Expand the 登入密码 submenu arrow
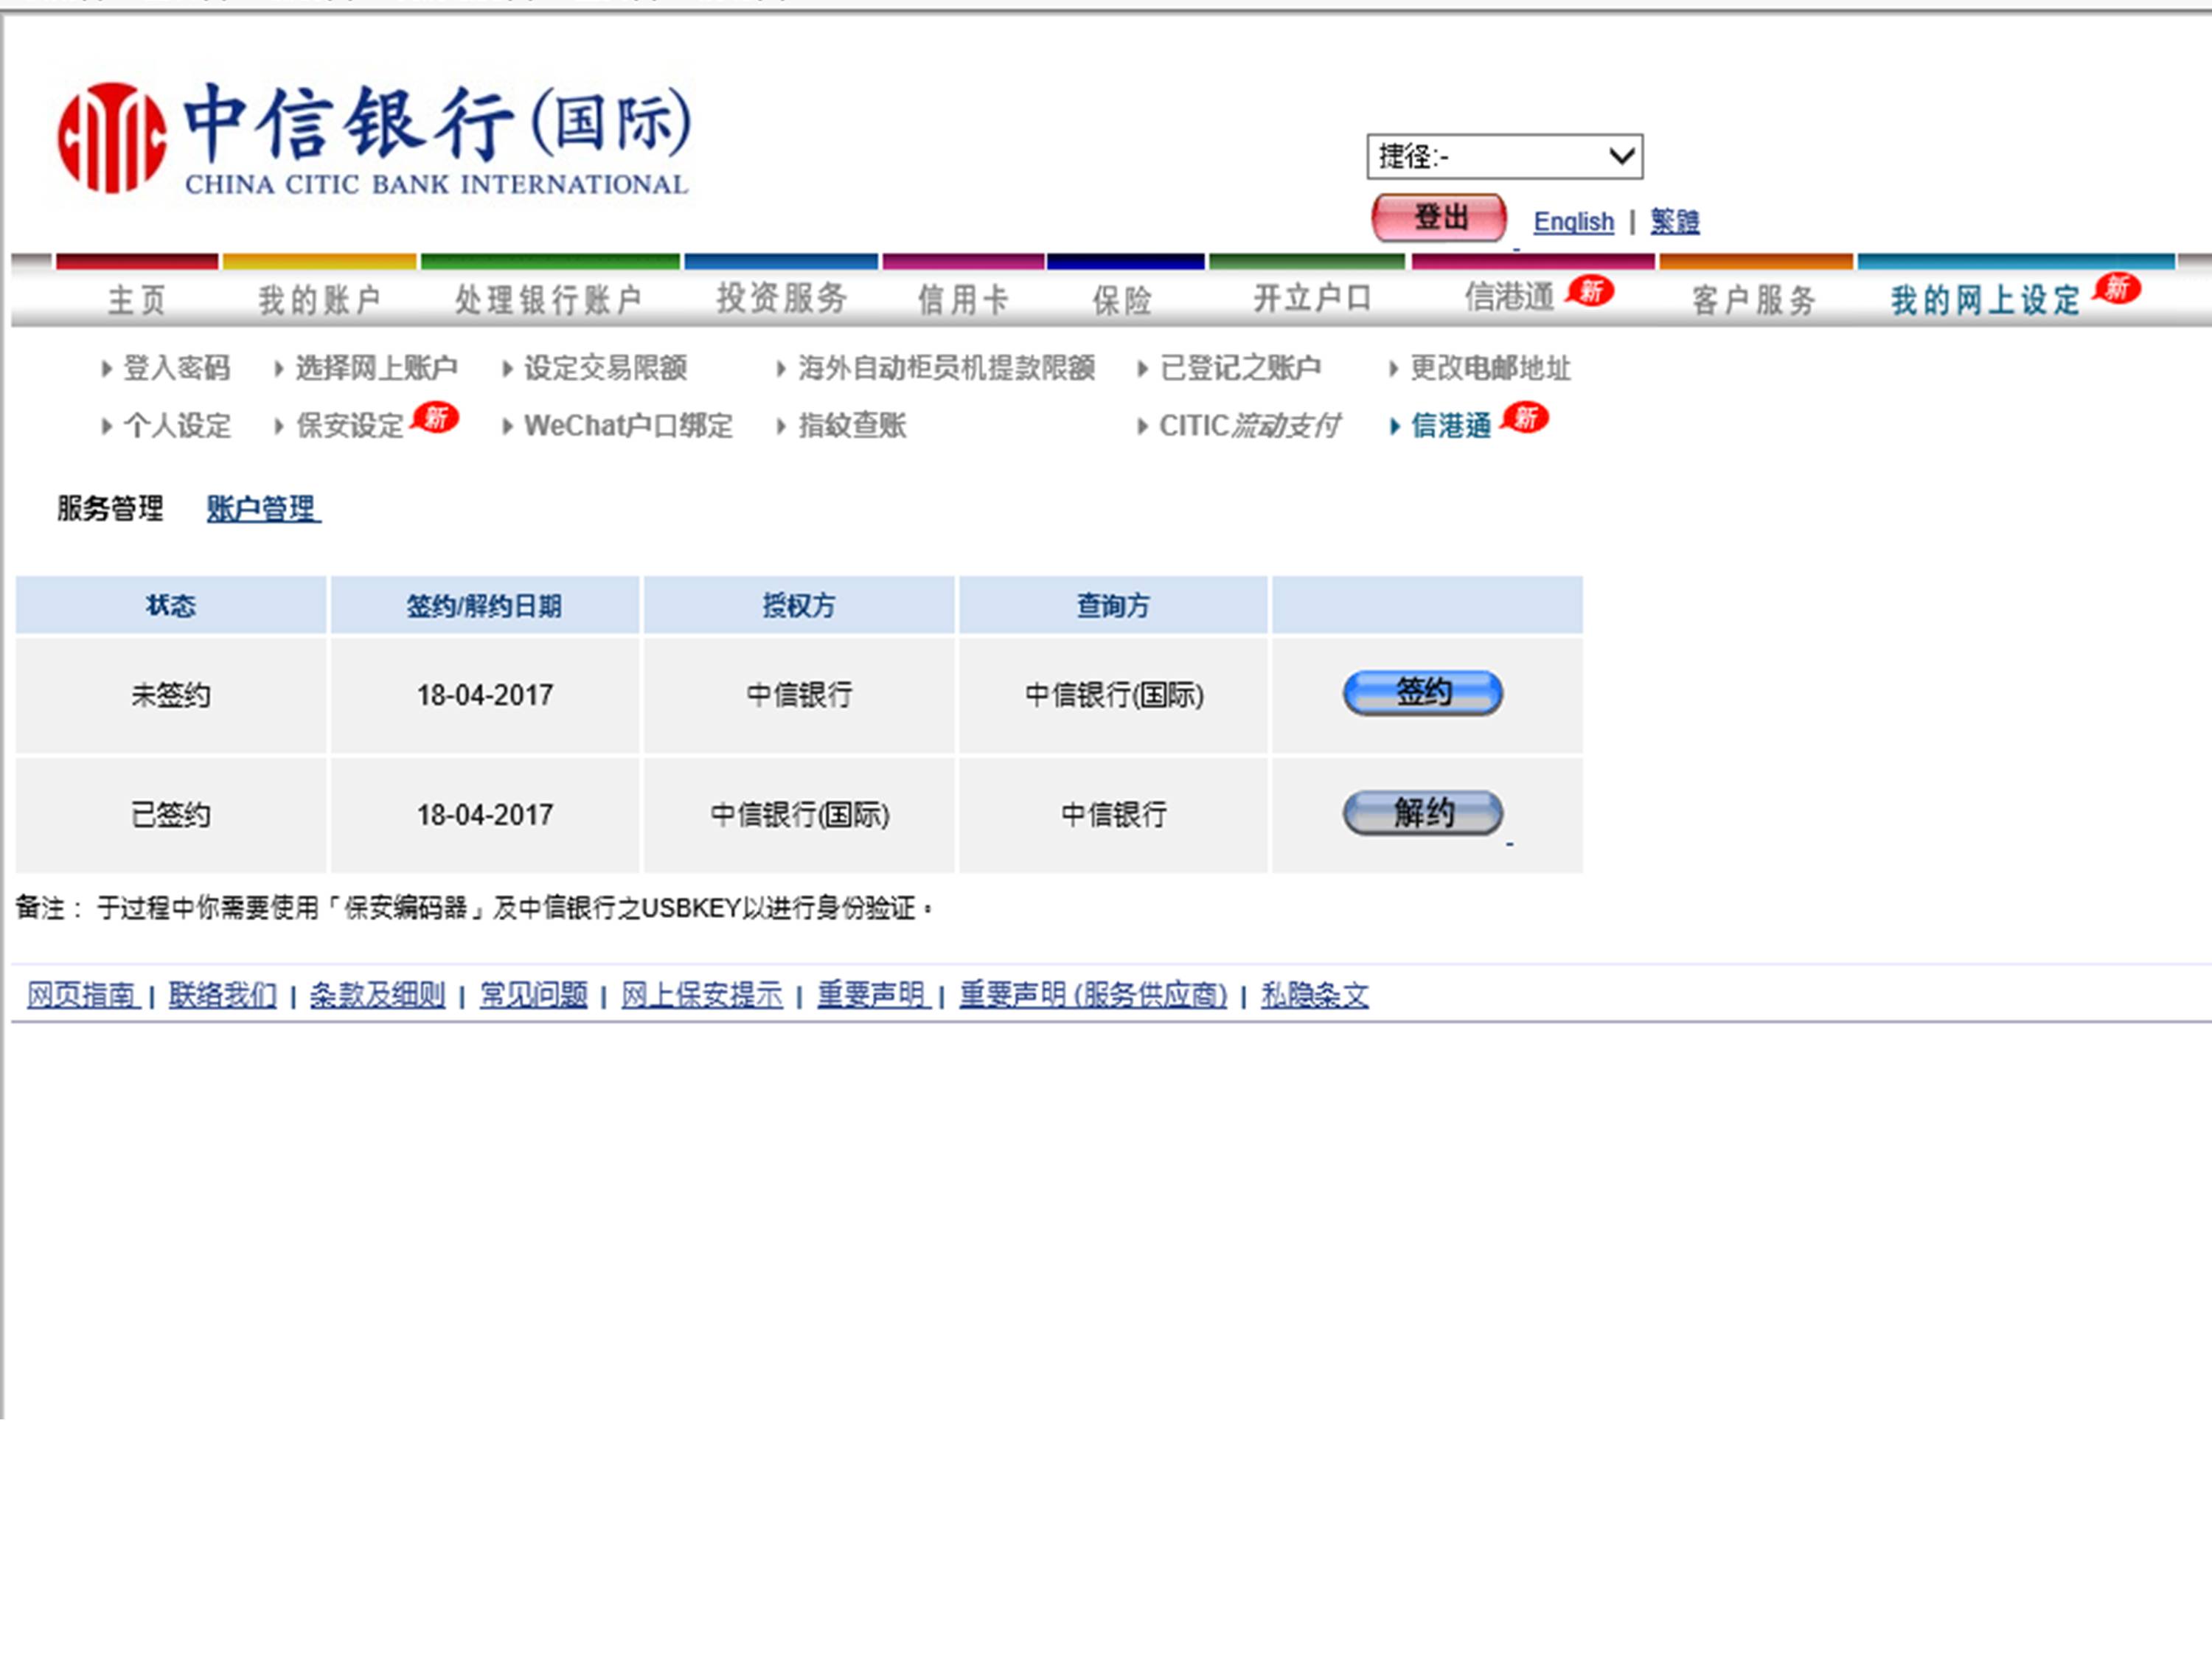 pyautogui.click(x=107, y=369)
